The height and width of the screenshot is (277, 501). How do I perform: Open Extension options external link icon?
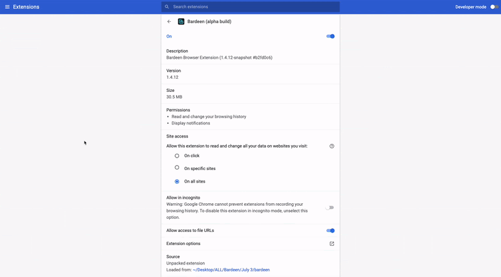332,243
